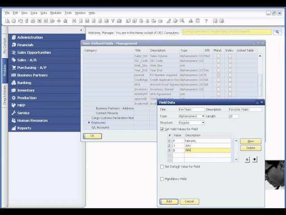Open the Administration module
This screenshot has height=215, width=286.
[45, 37]
